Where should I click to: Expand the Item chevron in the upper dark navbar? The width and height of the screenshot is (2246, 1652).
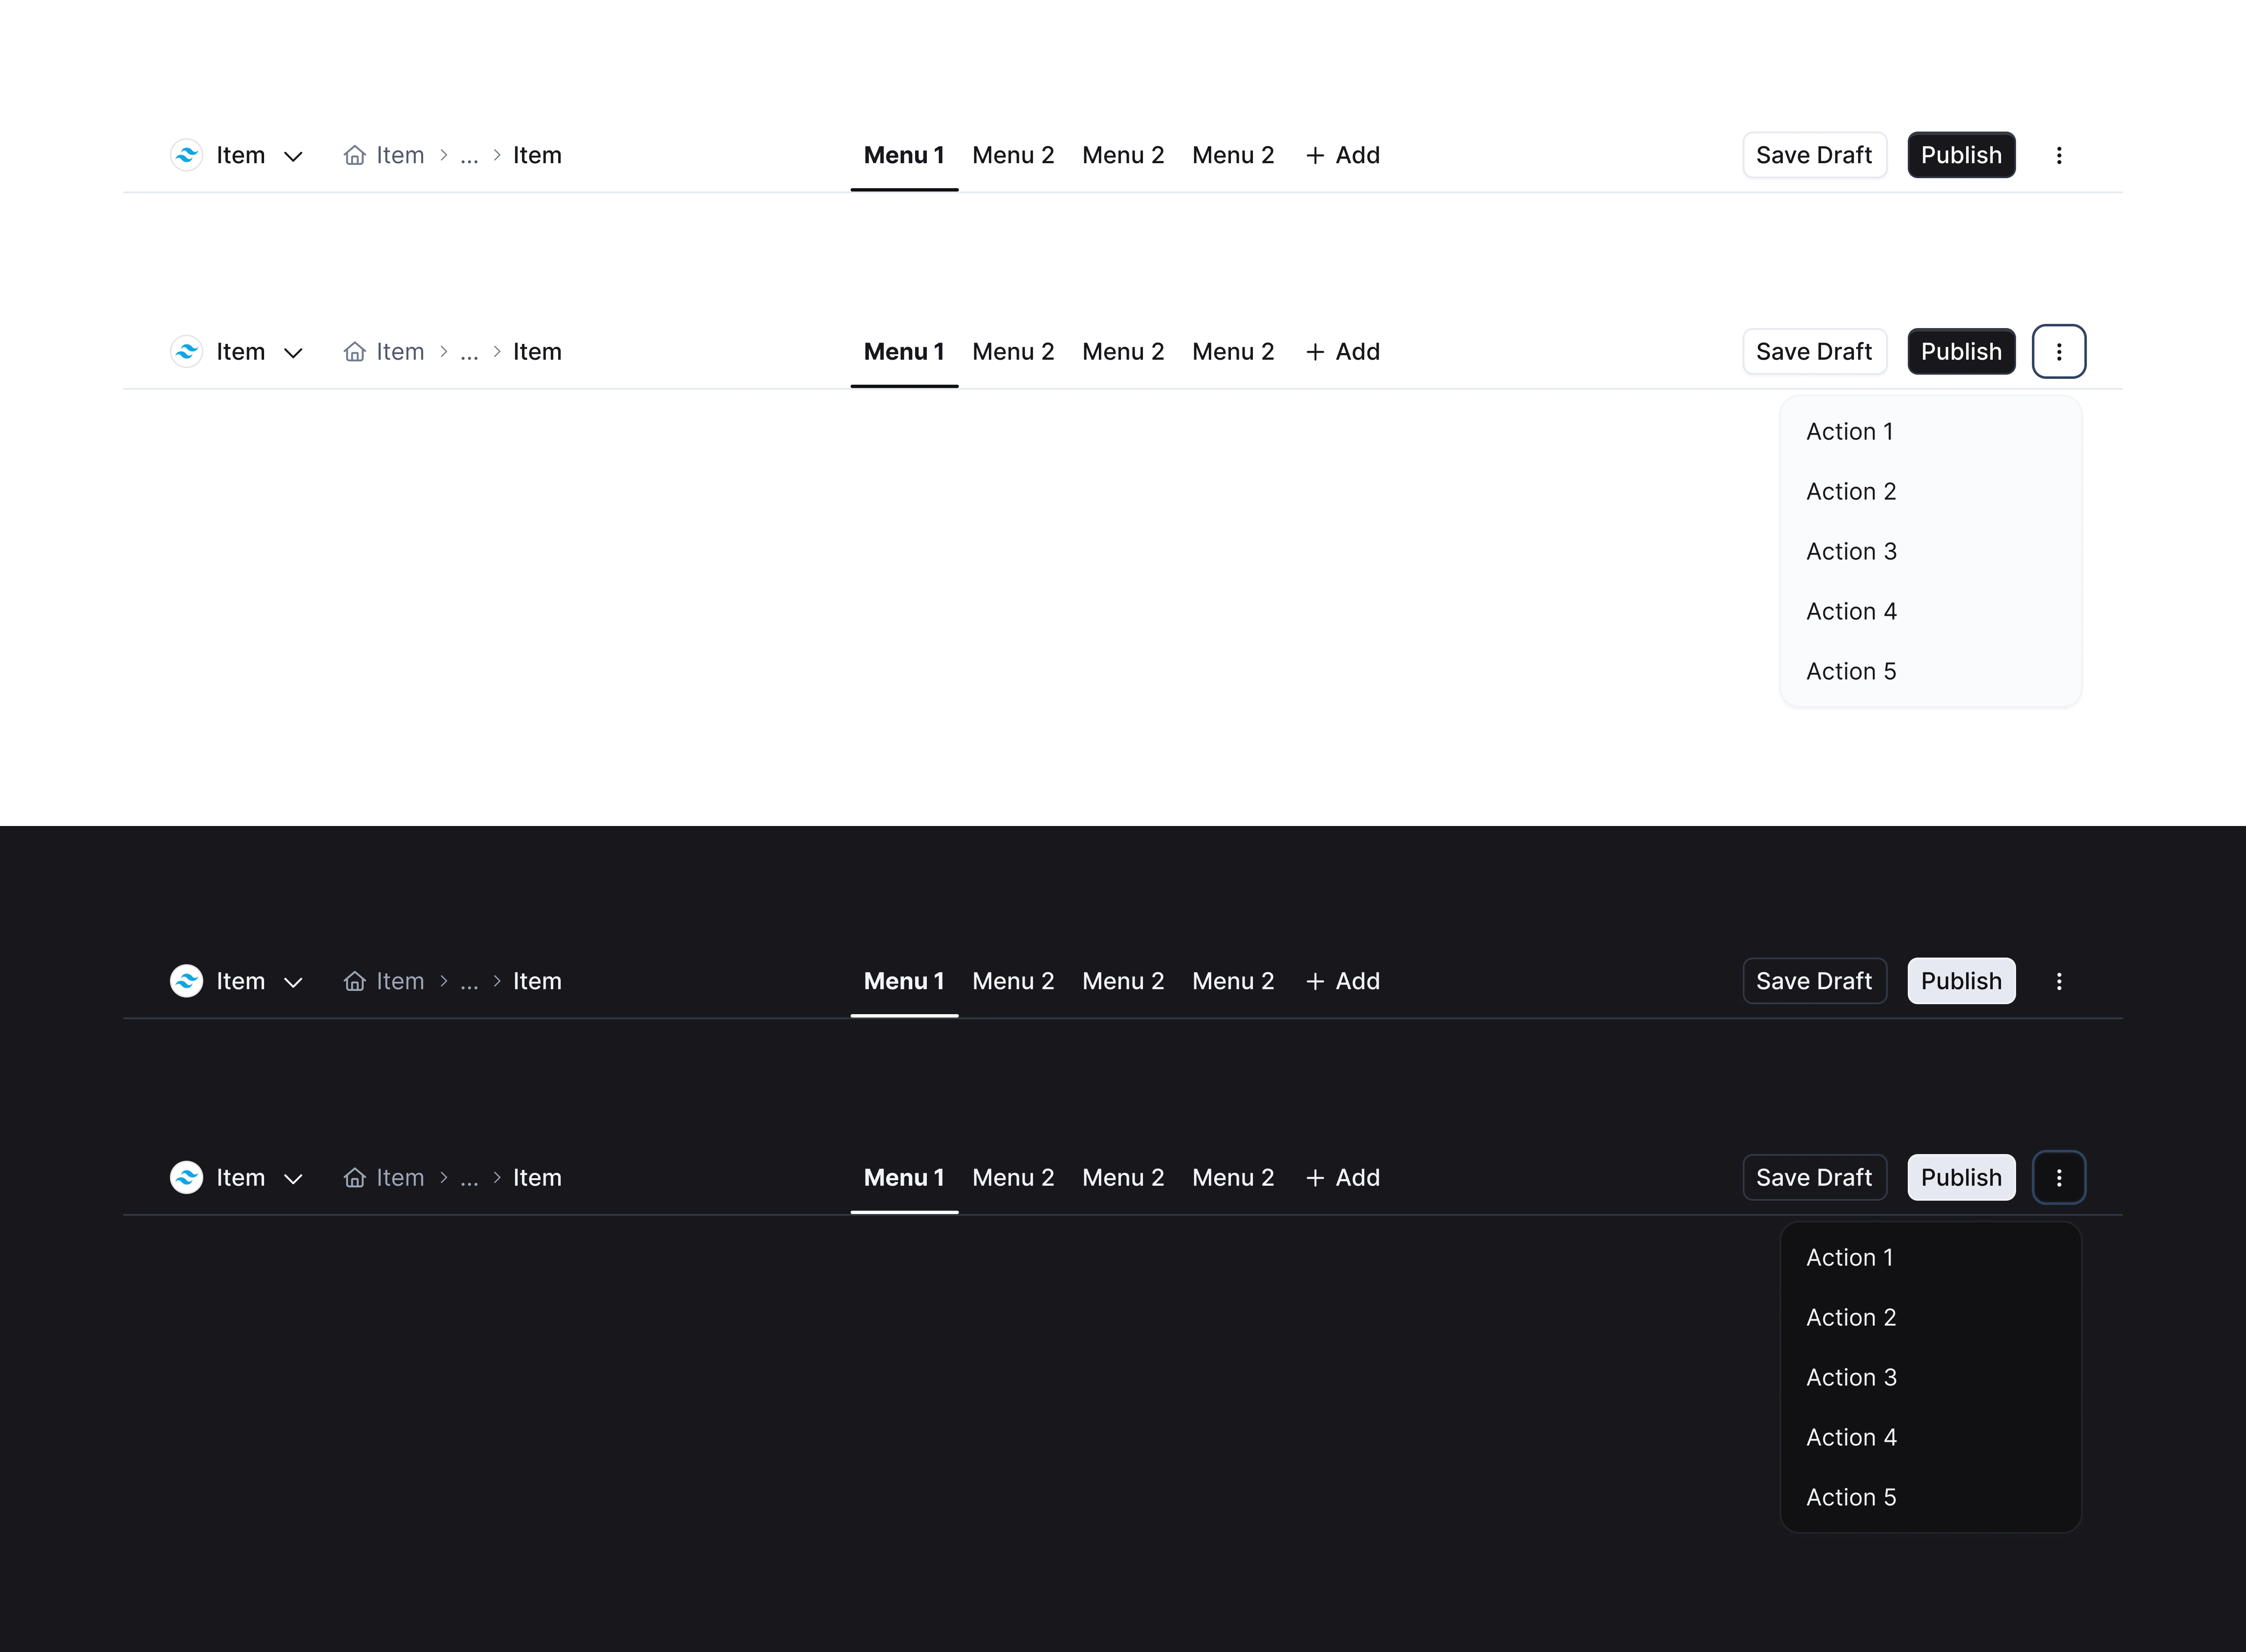(x=293, y=982)
